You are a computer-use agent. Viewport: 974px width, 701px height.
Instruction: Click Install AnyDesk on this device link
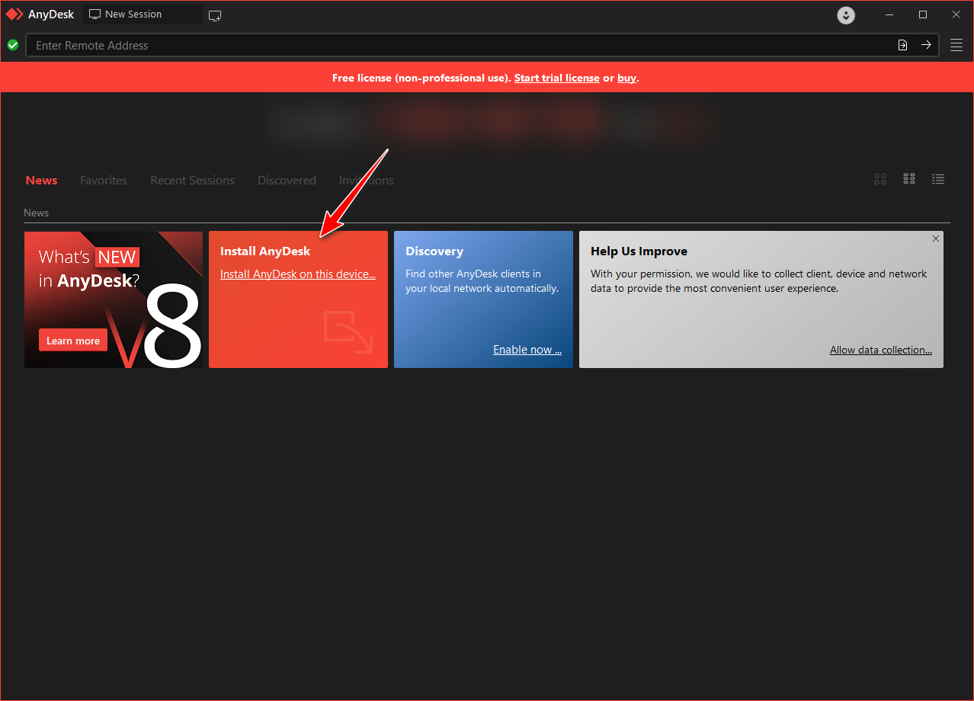point(298,274)
